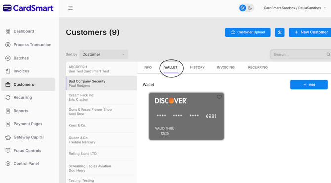This screenshot has height=183, width=331.
Task: Select Rolling Stone LTD customer
Action: pos(101,154)
